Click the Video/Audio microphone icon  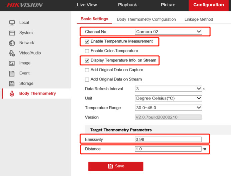point(12,53)
